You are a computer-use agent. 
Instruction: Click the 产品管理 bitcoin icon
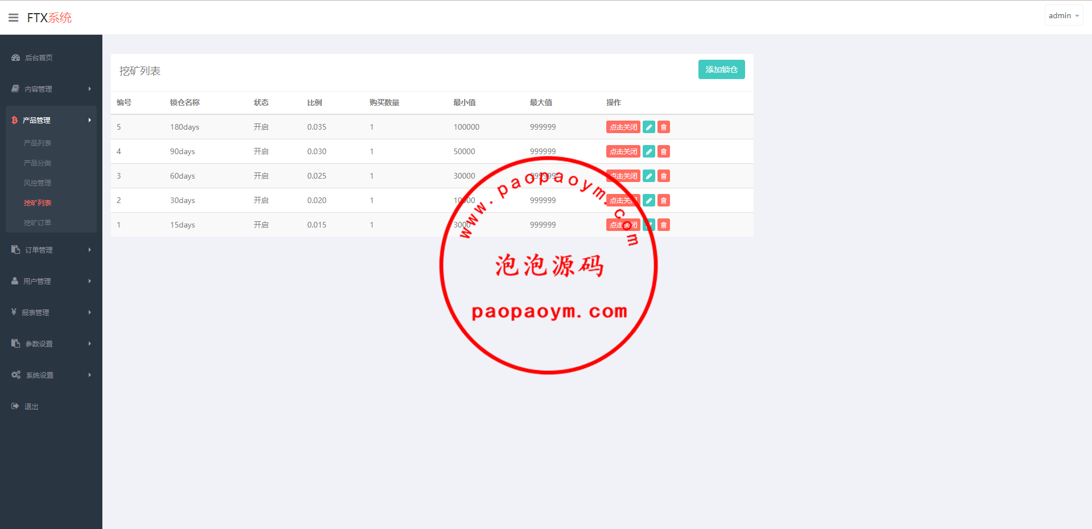(x=14, y=120)
